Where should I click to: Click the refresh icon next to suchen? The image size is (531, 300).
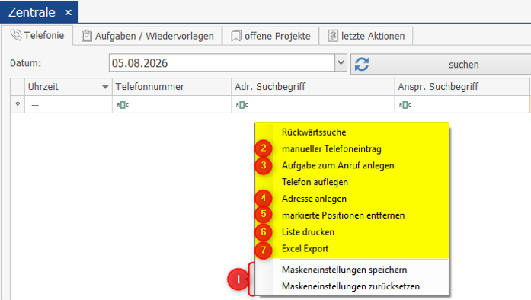[x=362, y=64]
